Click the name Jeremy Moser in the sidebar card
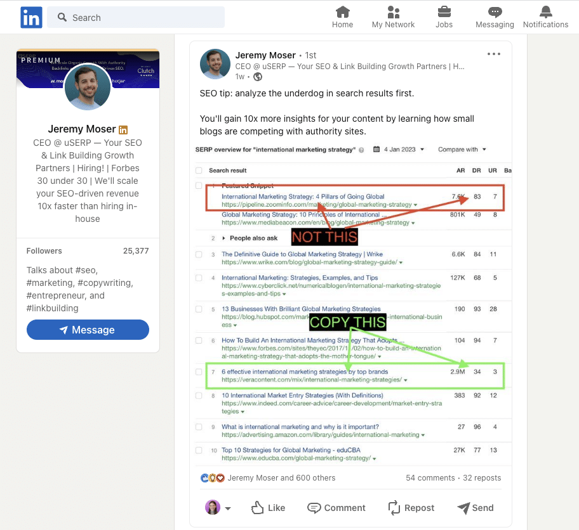 point(82,129)
